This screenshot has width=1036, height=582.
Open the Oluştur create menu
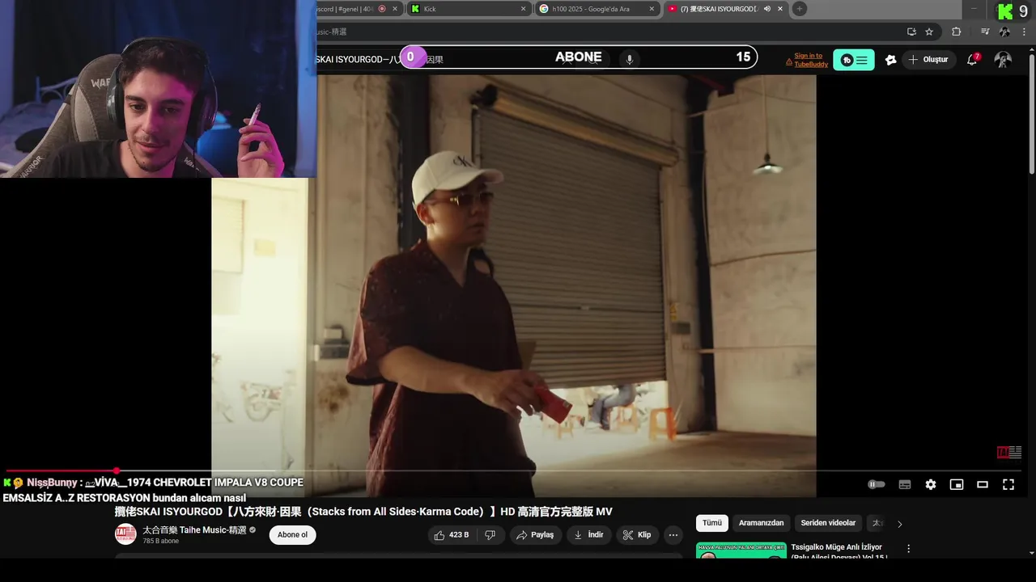click(928, 60)
